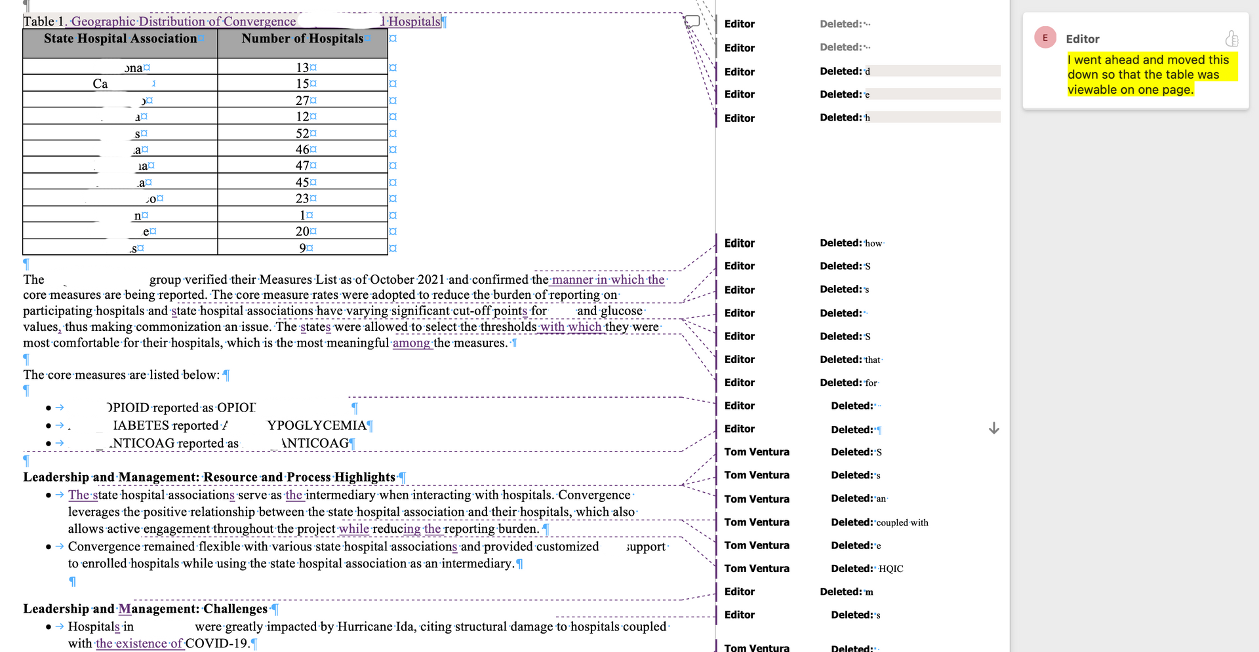Click the "The core measures are listed below:" line
Image resolution: width=1259 pixels, height=652 pixels.
(x=121, y=375)
